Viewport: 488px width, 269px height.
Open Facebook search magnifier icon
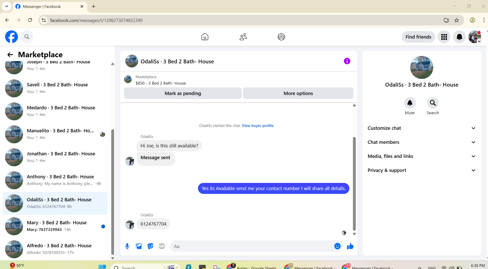pyautogui.click(x=27, y=37)
